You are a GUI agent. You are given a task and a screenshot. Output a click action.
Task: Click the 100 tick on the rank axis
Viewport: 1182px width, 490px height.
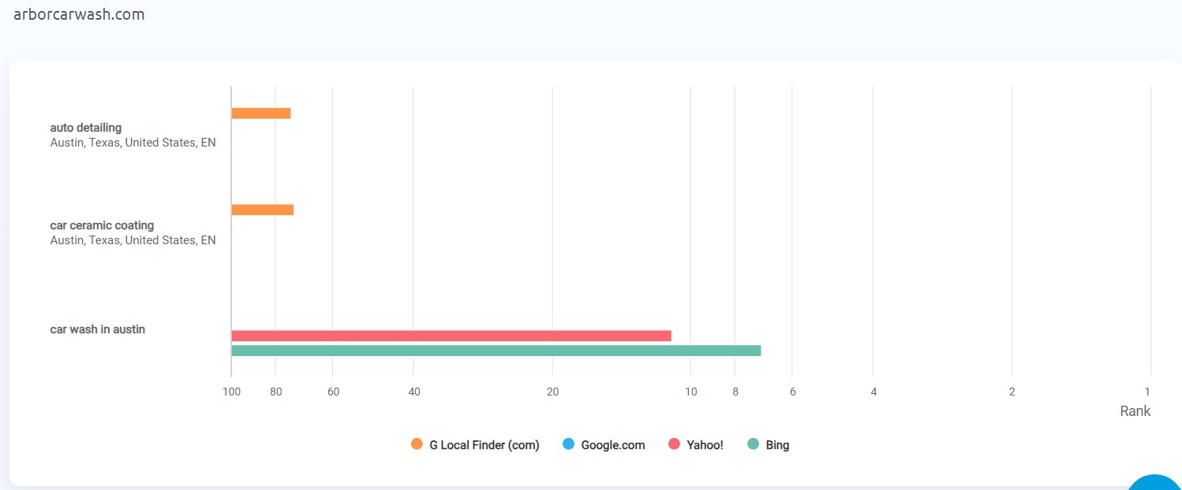[x=231, y=392]
